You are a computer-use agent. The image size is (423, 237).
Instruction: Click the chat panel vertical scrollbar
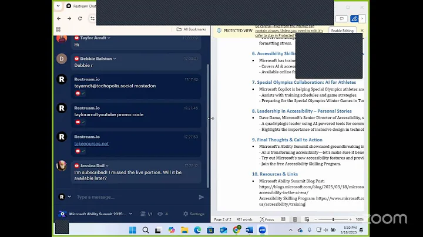point(208,125)
